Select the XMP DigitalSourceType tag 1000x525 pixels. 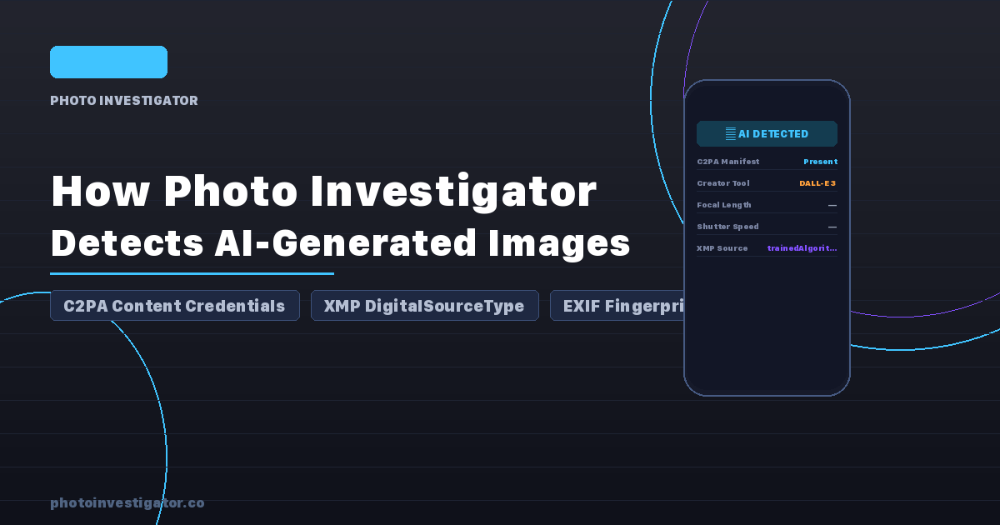425,306
